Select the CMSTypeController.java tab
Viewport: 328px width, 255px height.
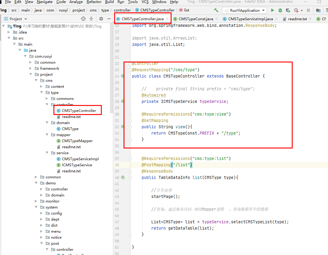point(143,19)
